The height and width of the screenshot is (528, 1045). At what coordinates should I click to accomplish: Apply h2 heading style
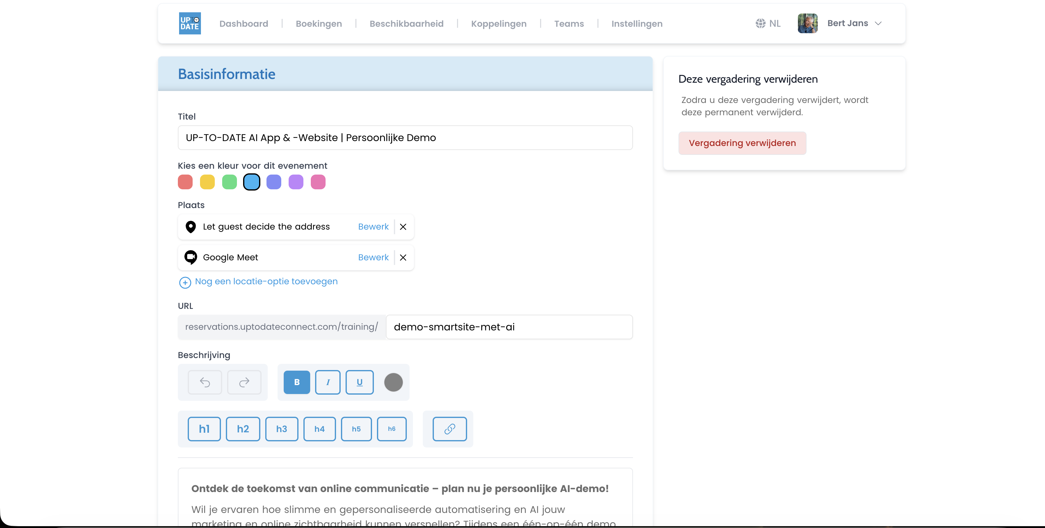tap(242, 429)
